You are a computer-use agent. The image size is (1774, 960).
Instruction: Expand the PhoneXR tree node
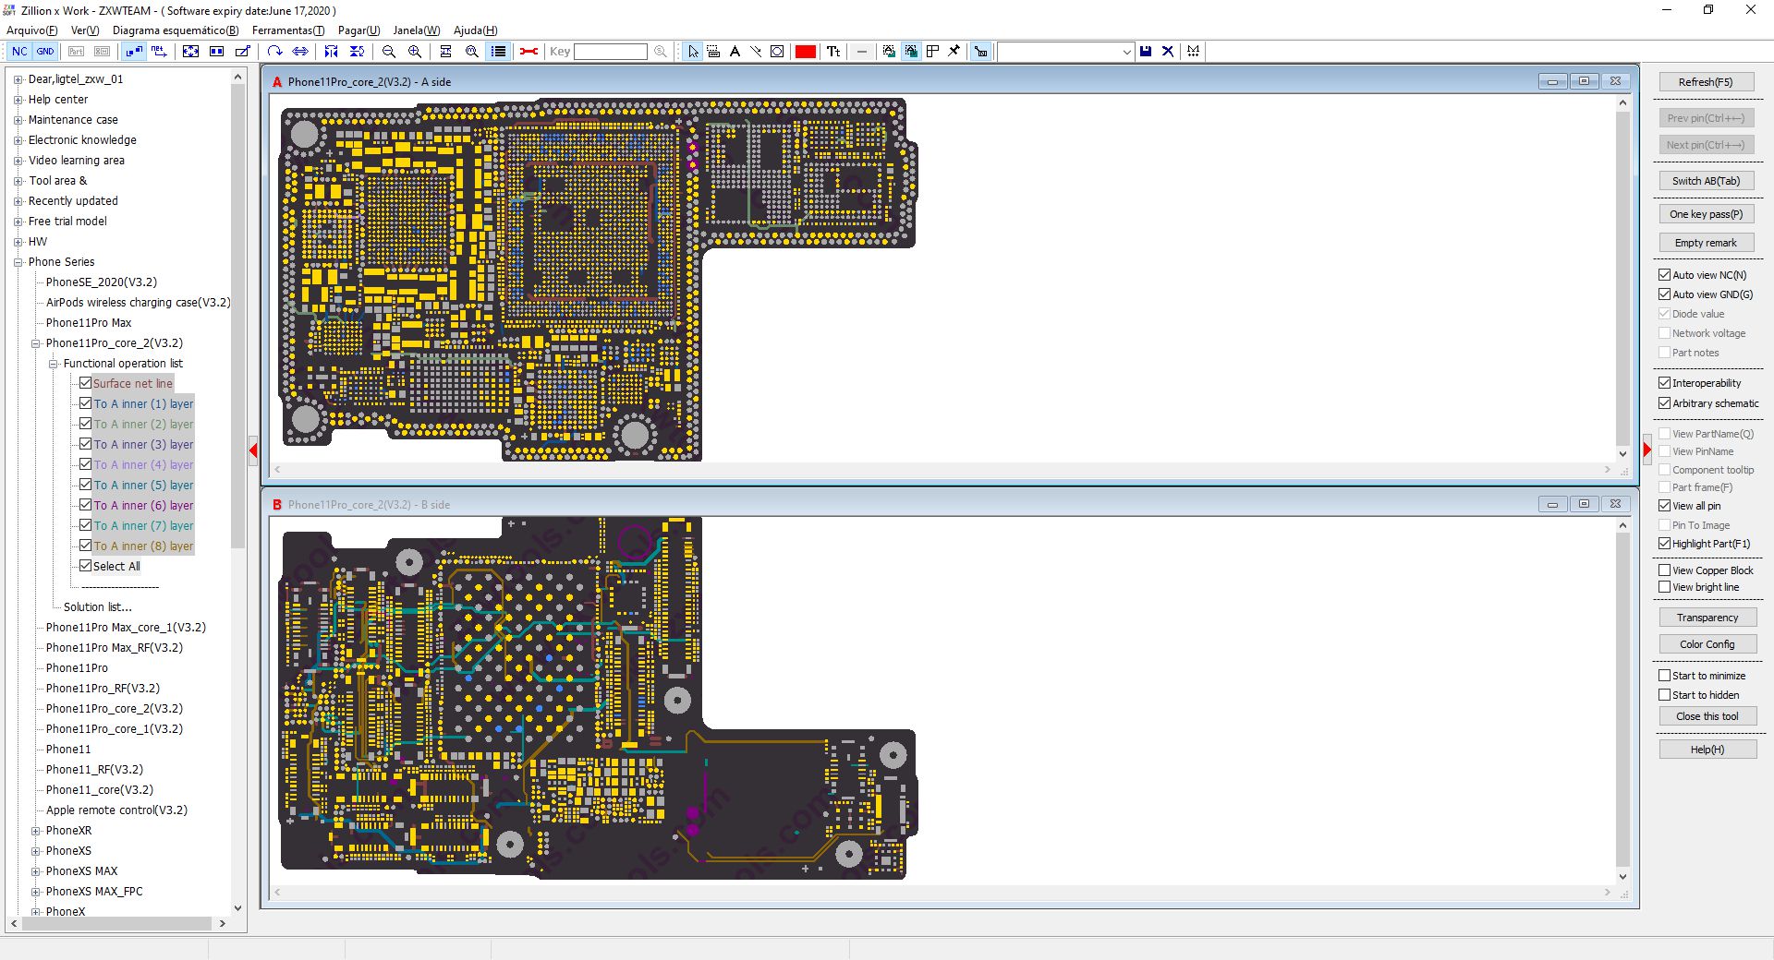tap(36, 831)
